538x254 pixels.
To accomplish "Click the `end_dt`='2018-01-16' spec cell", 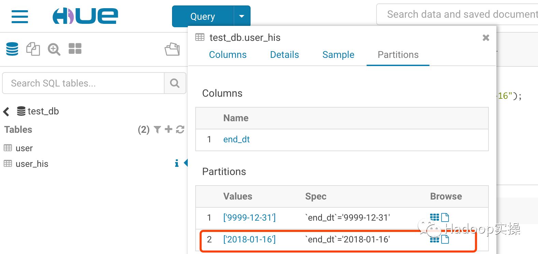I will [x=348, y=239].
